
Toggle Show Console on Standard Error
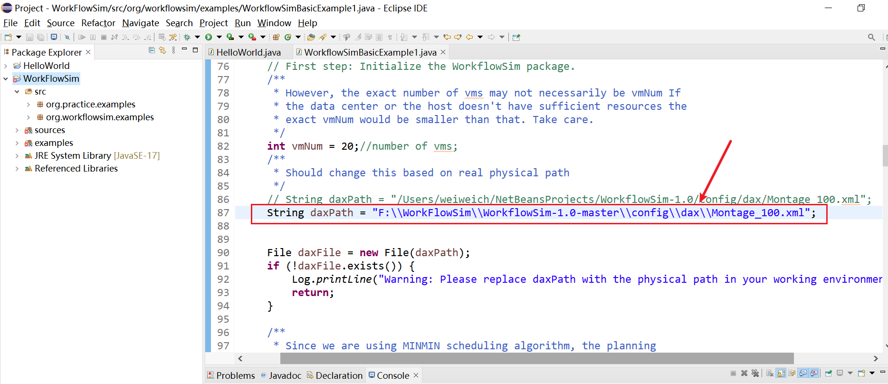tap(814, 373)
